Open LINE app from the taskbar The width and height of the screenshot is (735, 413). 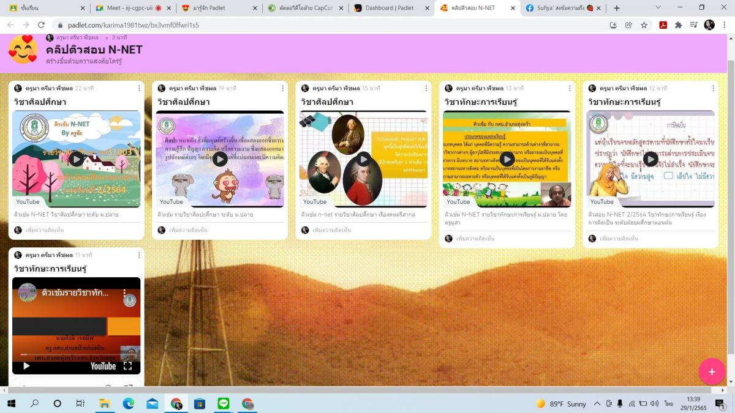coord(223,404)
